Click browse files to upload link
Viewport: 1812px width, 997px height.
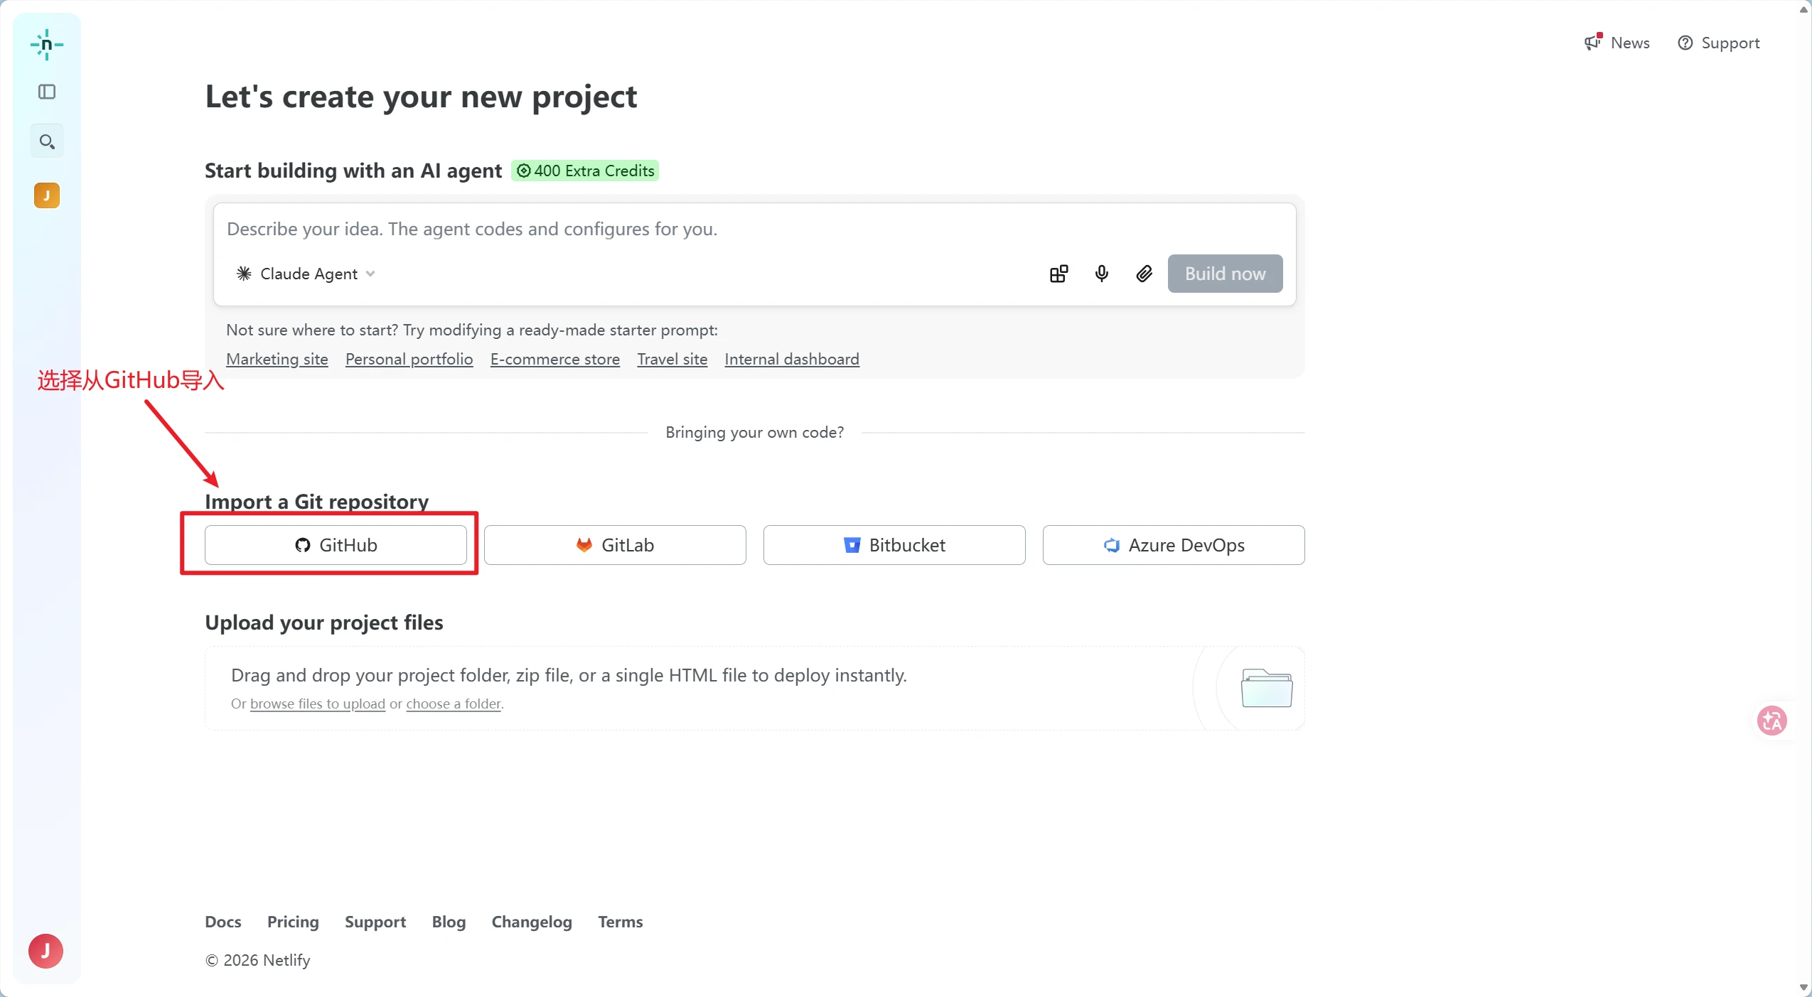(x=317, y=704)
